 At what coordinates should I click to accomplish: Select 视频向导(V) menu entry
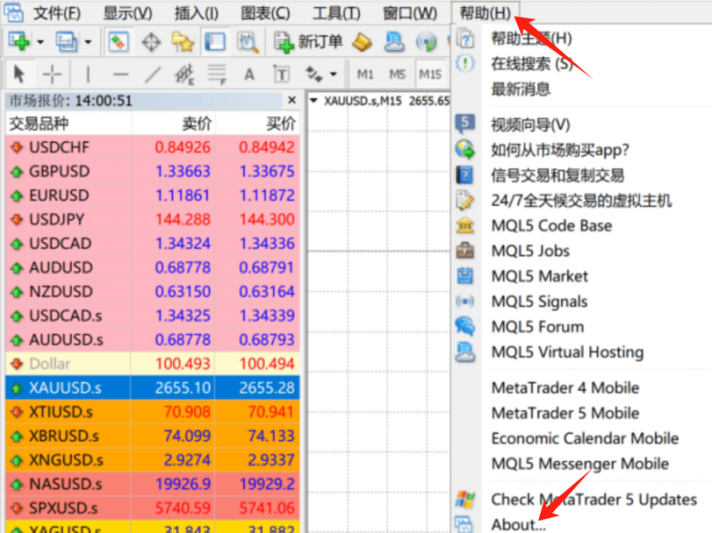[x=531, y=125]
